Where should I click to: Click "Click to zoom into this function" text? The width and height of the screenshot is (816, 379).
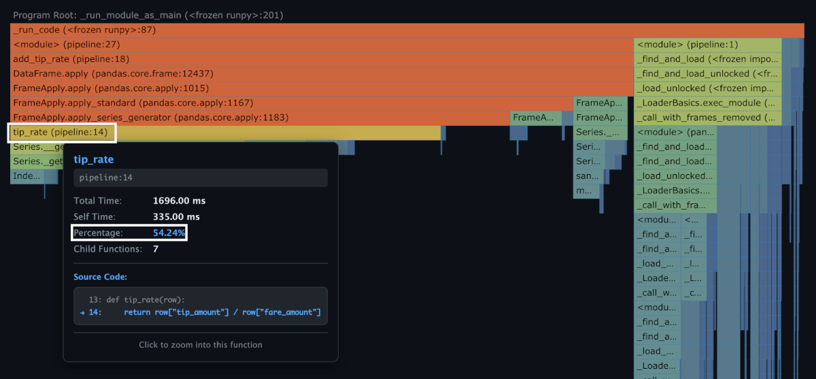201,345
